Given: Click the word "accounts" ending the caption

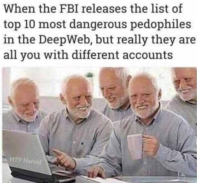Looking at the screenshot, I should click(148, 55).
